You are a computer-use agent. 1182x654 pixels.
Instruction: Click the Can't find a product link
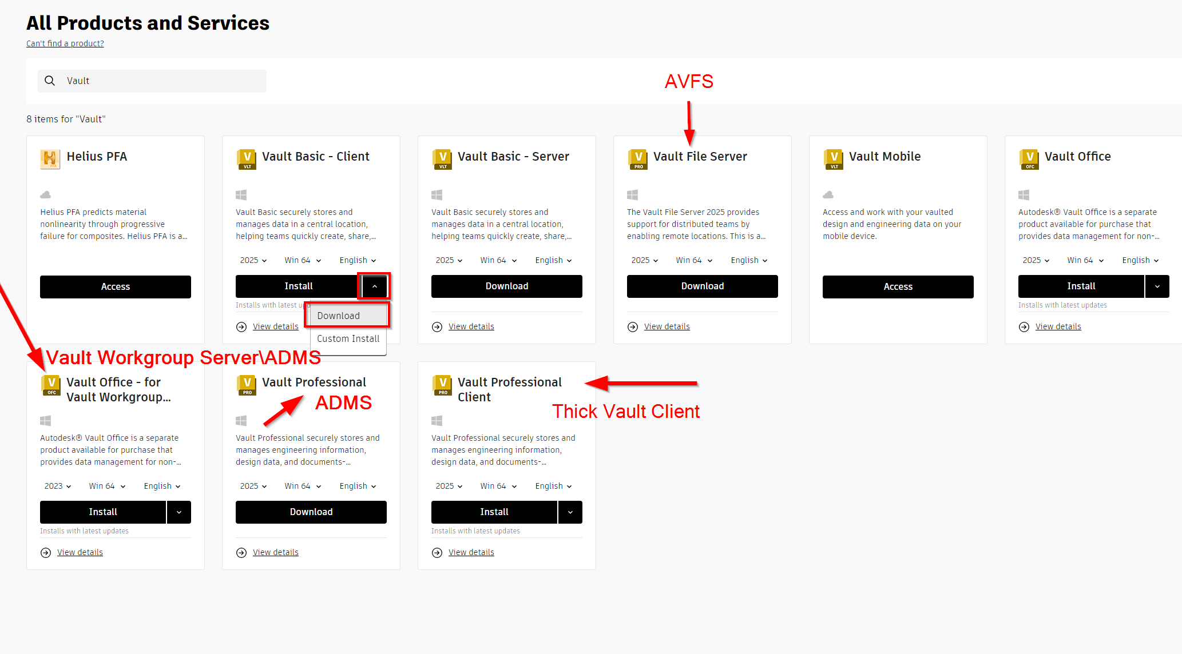pyautogui.click(x=65, y=43)
